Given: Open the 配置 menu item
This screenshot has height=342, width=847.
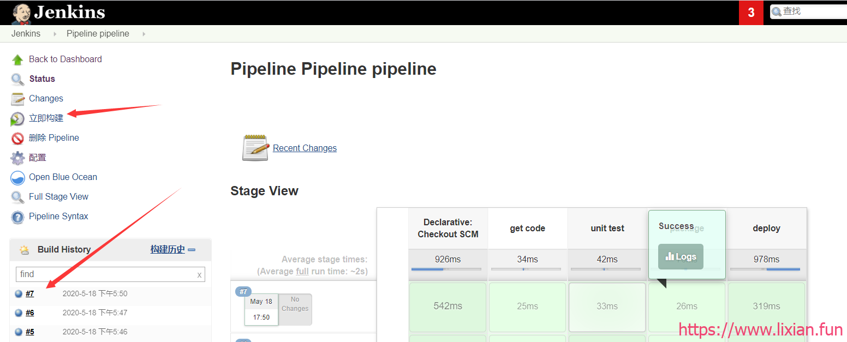Looking at the screenshot, I should pos(38,157).
